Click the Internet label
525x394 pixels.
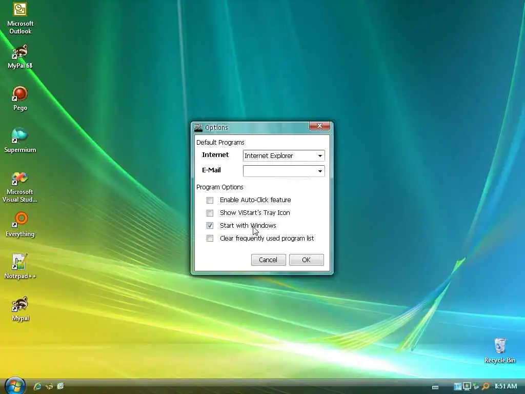tap(215, 155)
